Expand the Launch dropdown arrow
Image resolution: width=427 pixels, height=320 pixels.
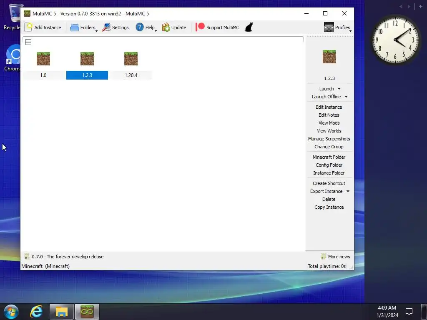[339, 89]
